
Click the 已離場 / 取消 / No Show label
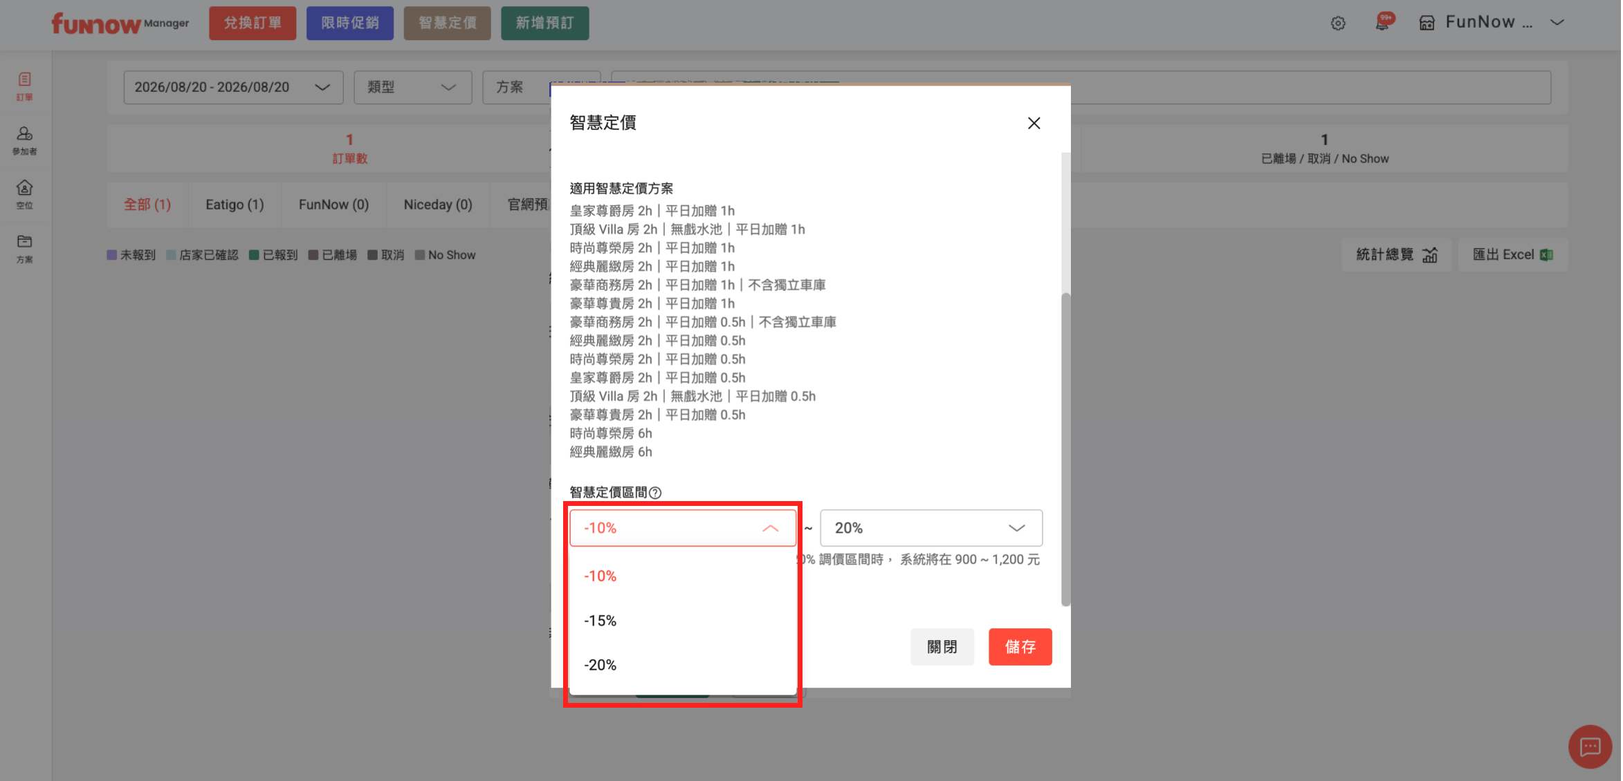(x=1325, y=159)
